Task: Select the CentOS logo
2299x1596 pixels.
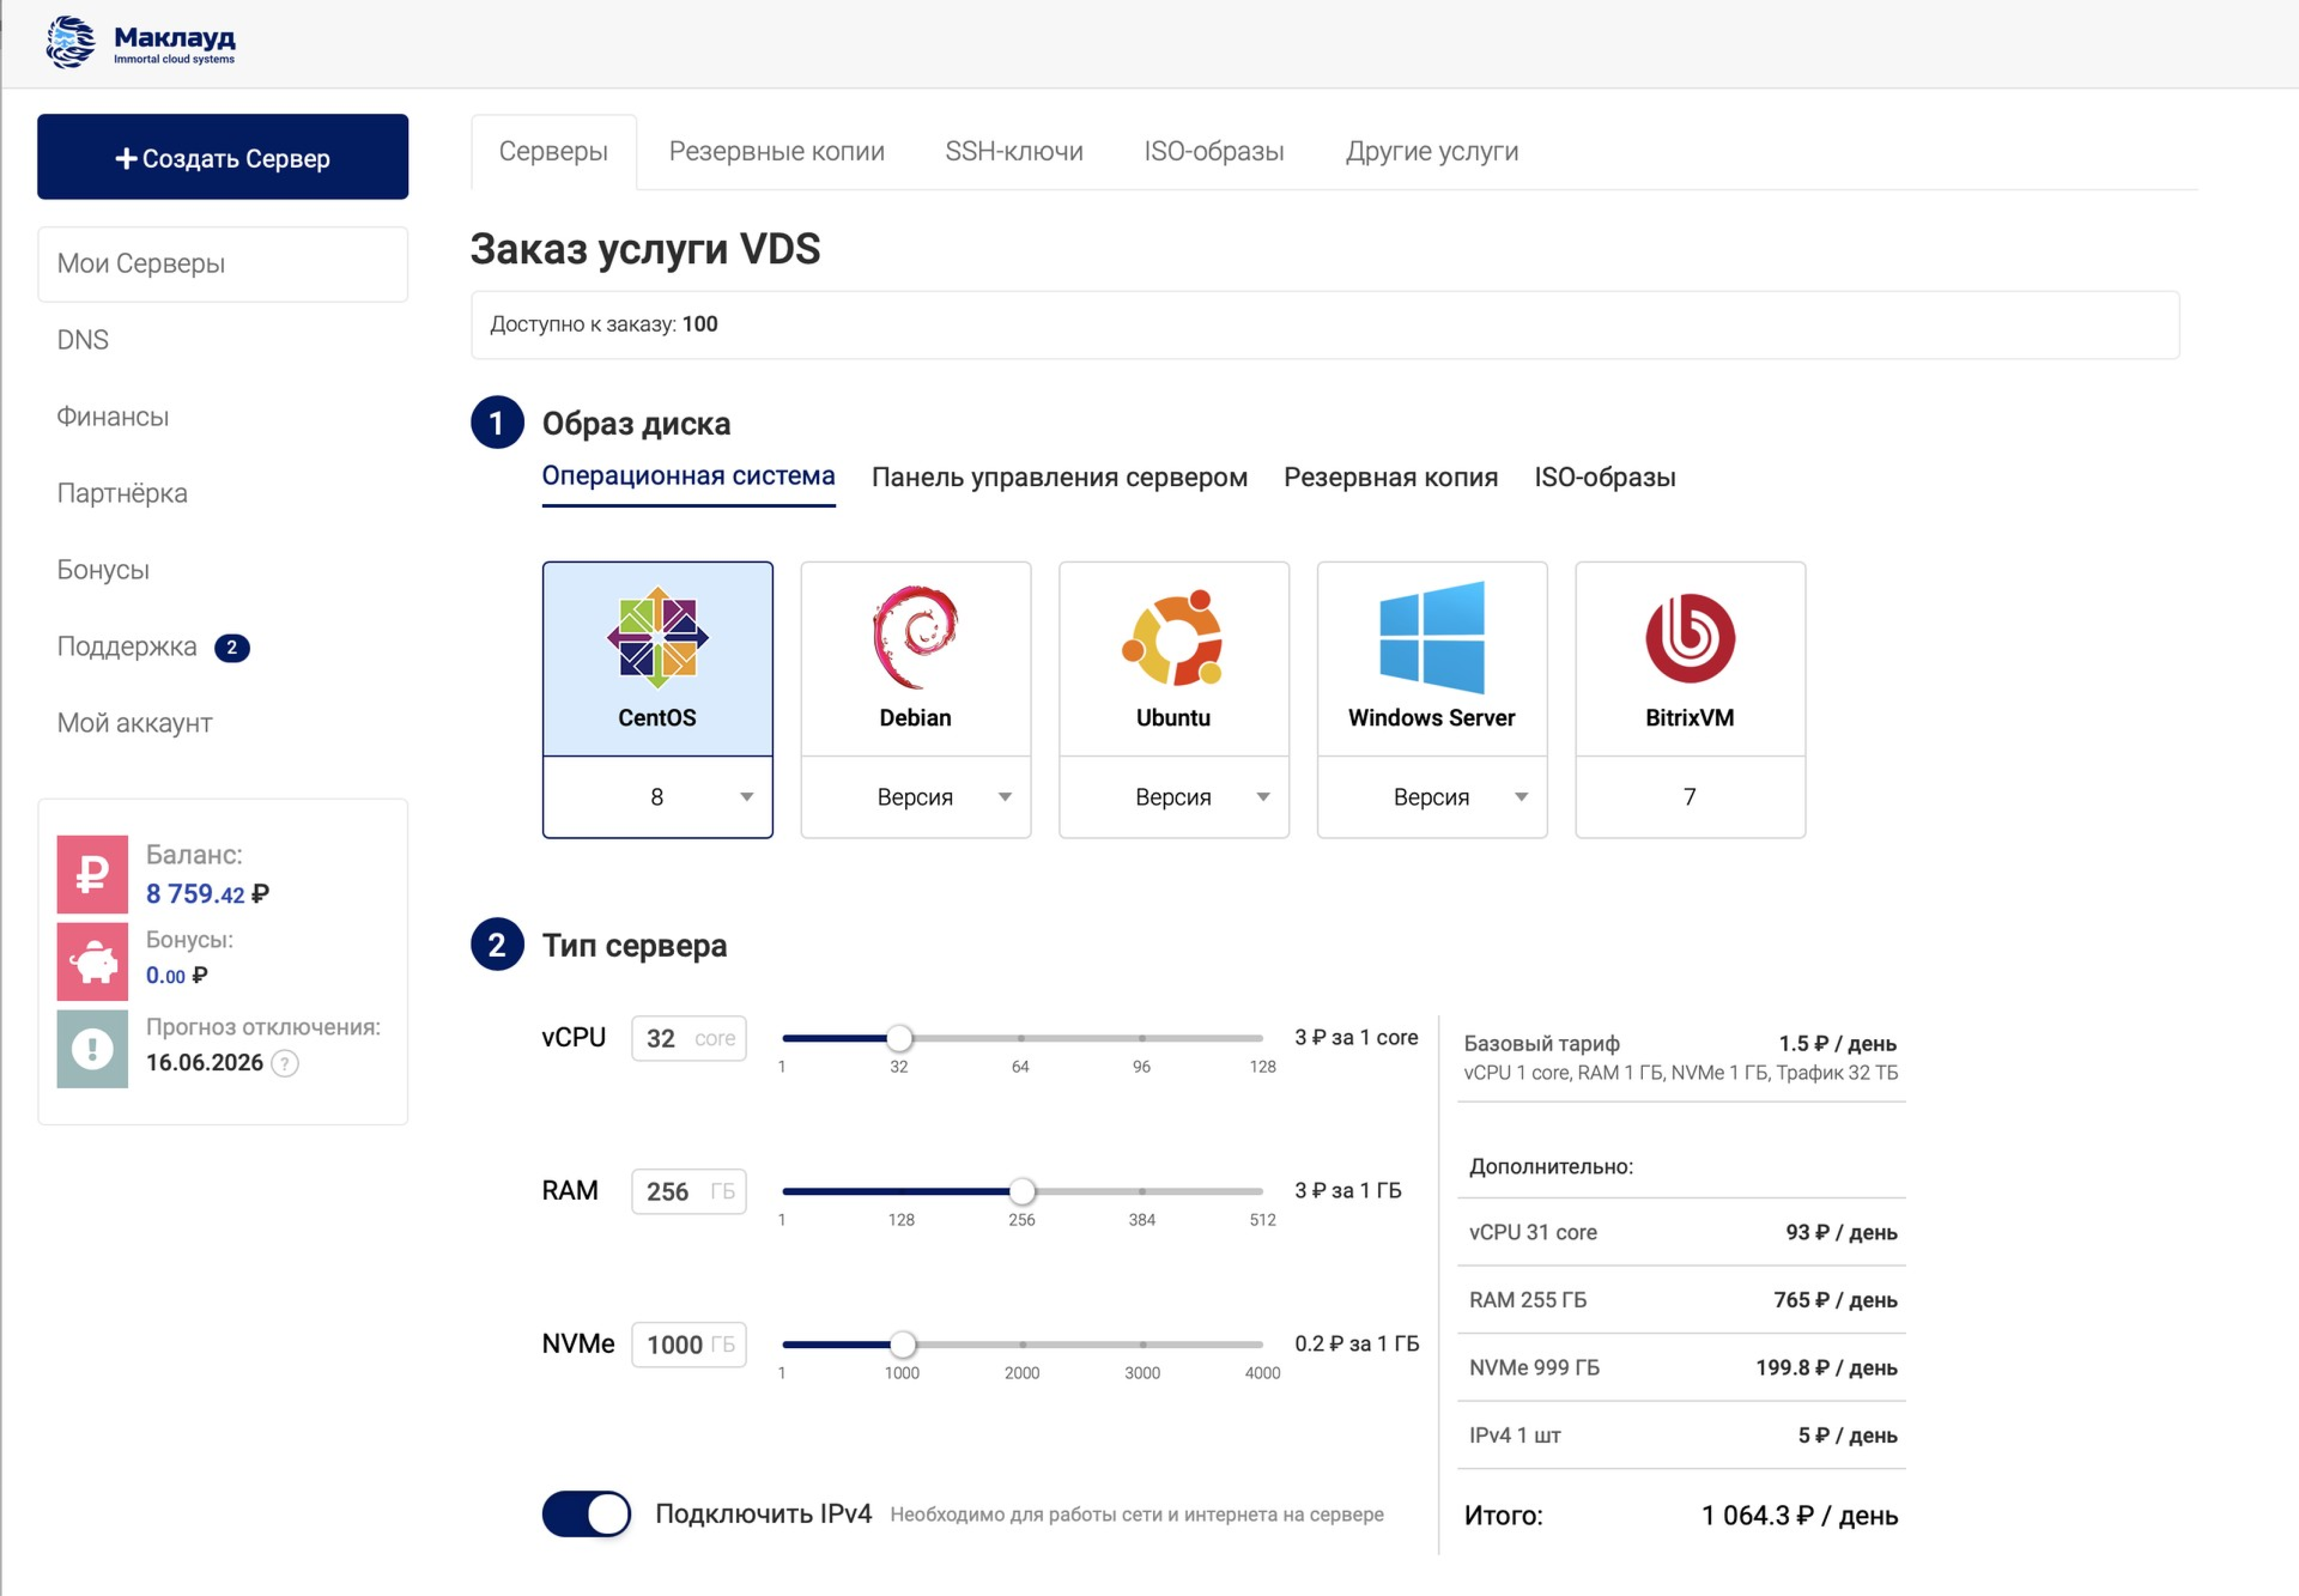Action: pos(657,637)
